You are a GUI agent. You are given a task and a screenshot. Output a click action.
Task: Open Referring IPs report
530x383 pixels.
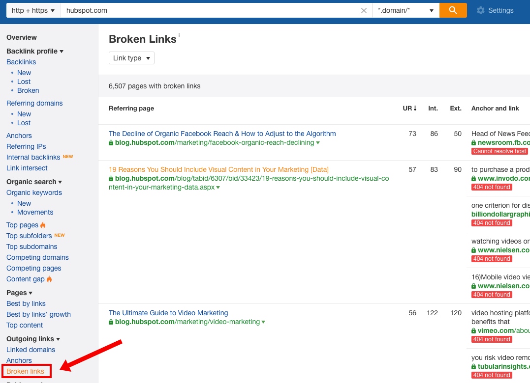[26, 146]
